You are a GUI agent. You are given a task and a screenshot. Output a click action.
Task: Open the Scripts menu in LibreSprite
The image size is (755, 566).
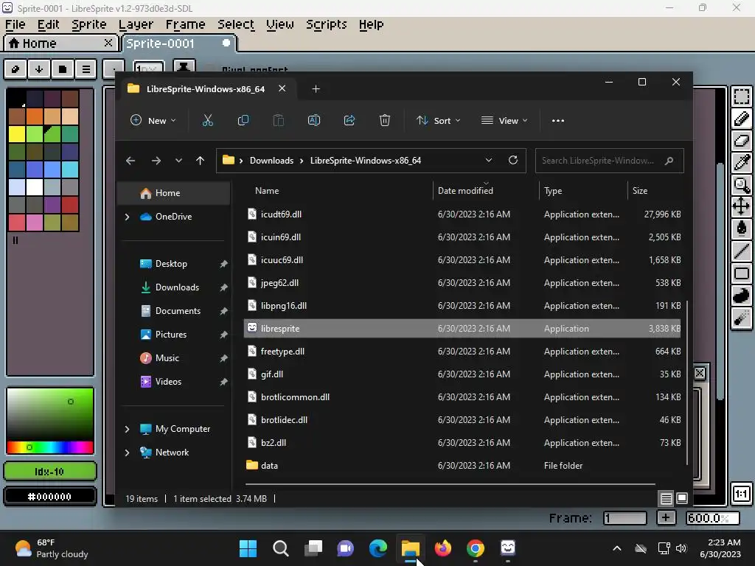pyautogui.click(x=327, y=24)
